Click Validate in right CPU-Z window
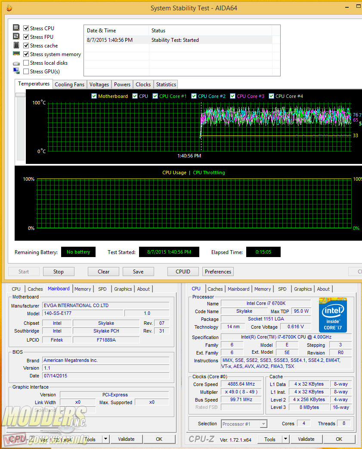362x449 pixels. [306, 439]
